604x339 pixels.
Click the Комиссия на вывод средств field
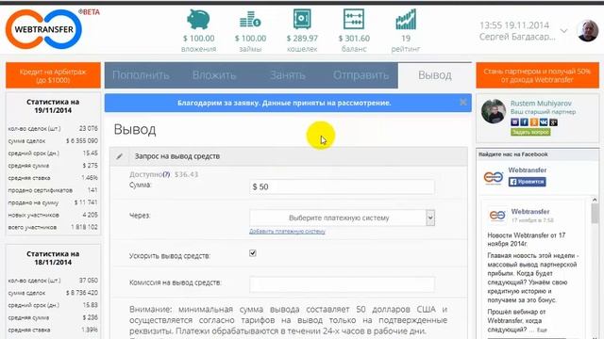click(x=342, y=284)
